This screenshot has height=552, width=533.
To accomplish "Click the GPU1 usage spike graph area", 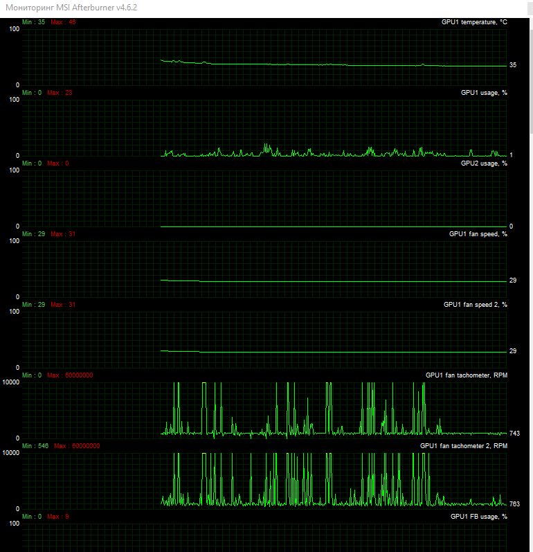I will [x=264, y=128].
